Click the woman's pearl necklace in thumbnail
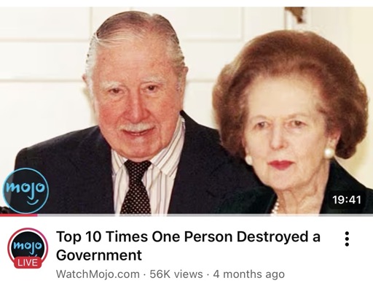The image size is (373, 302). (x=275, y=208)
